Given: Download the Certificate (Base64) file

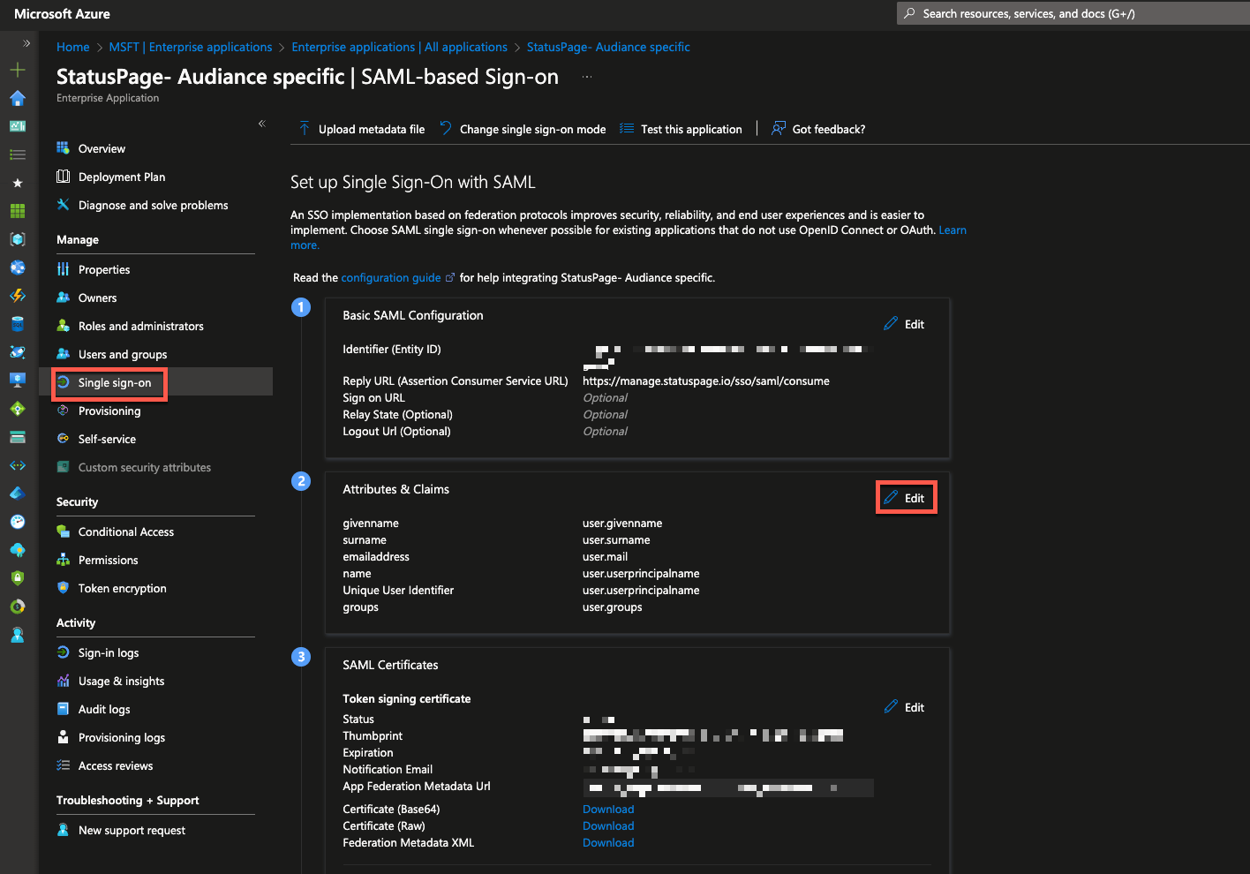Looking at the screenshot, I should (x=607, y=809).
